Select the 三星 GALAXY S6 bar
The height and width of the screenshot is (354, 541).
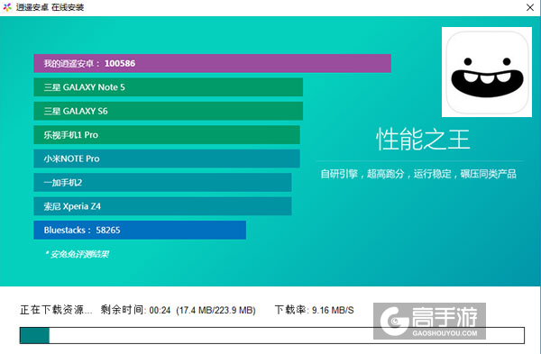click(x=168, y=111)
